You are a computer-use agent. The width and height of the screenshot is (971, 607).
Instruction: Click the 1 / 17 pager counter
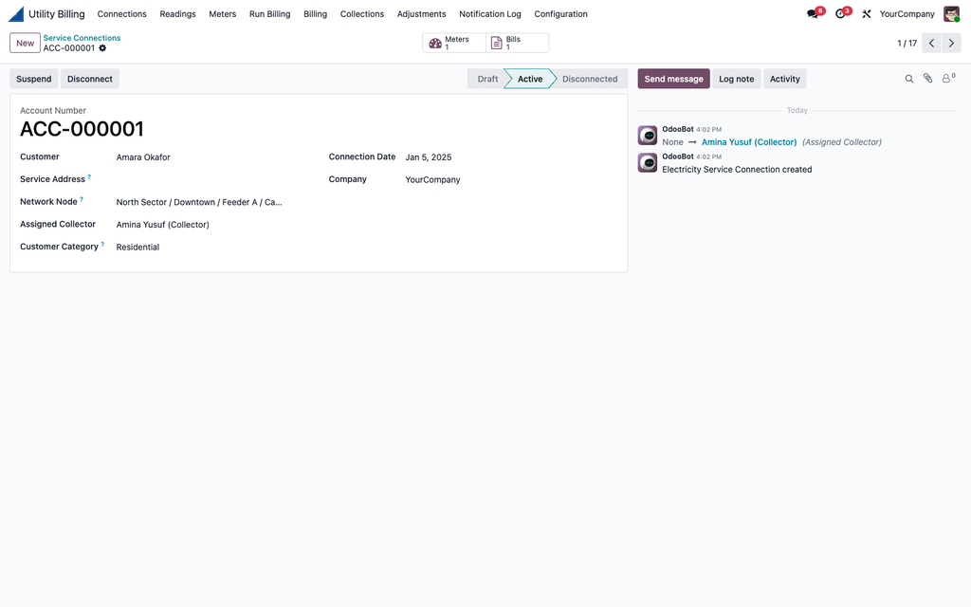point(907,43)
